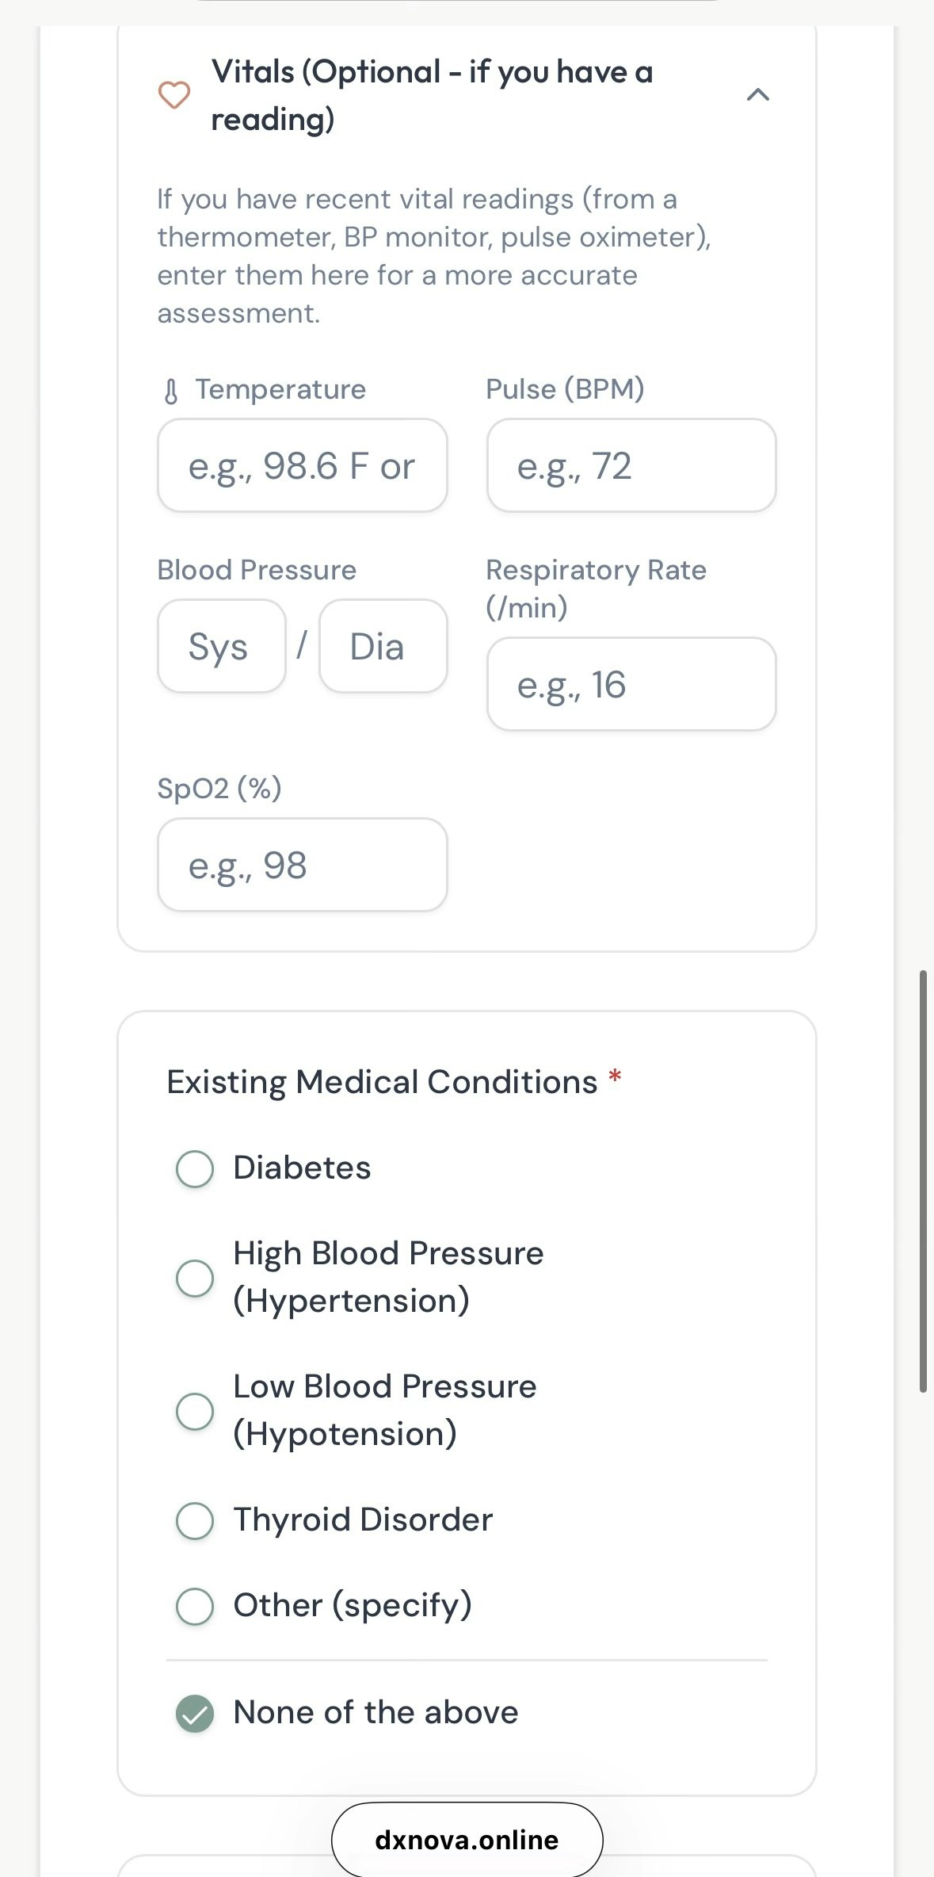Click the heart icon beside Vitals heading
Image resolution: width=934 pixels, height=1877 pixels.
[x=174, y=95]
